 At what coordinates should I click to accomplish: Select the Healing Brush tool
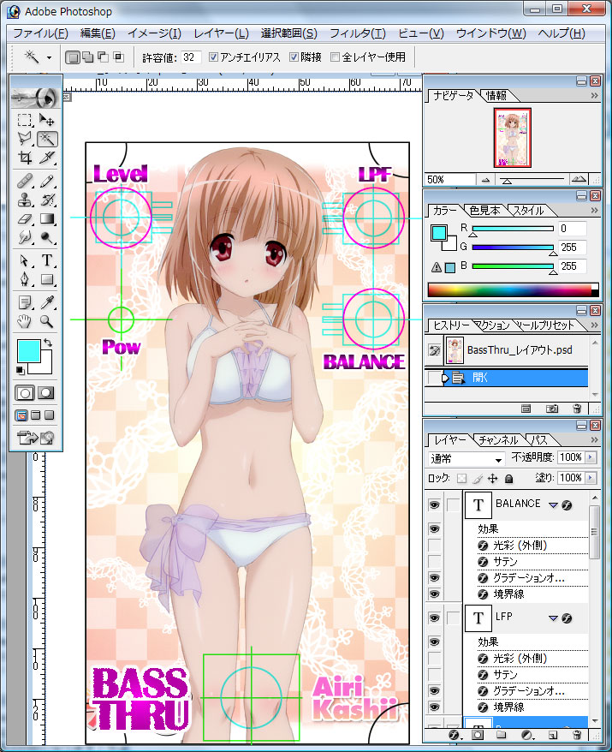pyautogui.click(x=25, y=182)
